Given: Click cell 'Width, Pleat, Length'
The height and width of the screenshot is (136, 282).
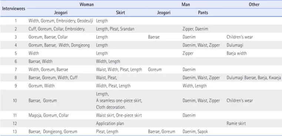Looking at the screenshot, I should [113, 86].
